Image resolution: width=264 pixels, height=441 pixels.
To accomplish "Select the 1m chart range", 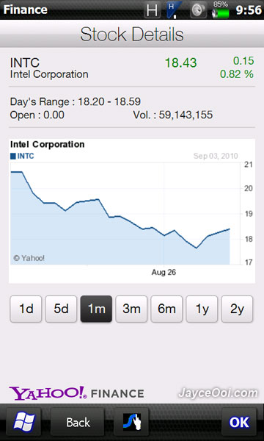I will pos(96,309).
